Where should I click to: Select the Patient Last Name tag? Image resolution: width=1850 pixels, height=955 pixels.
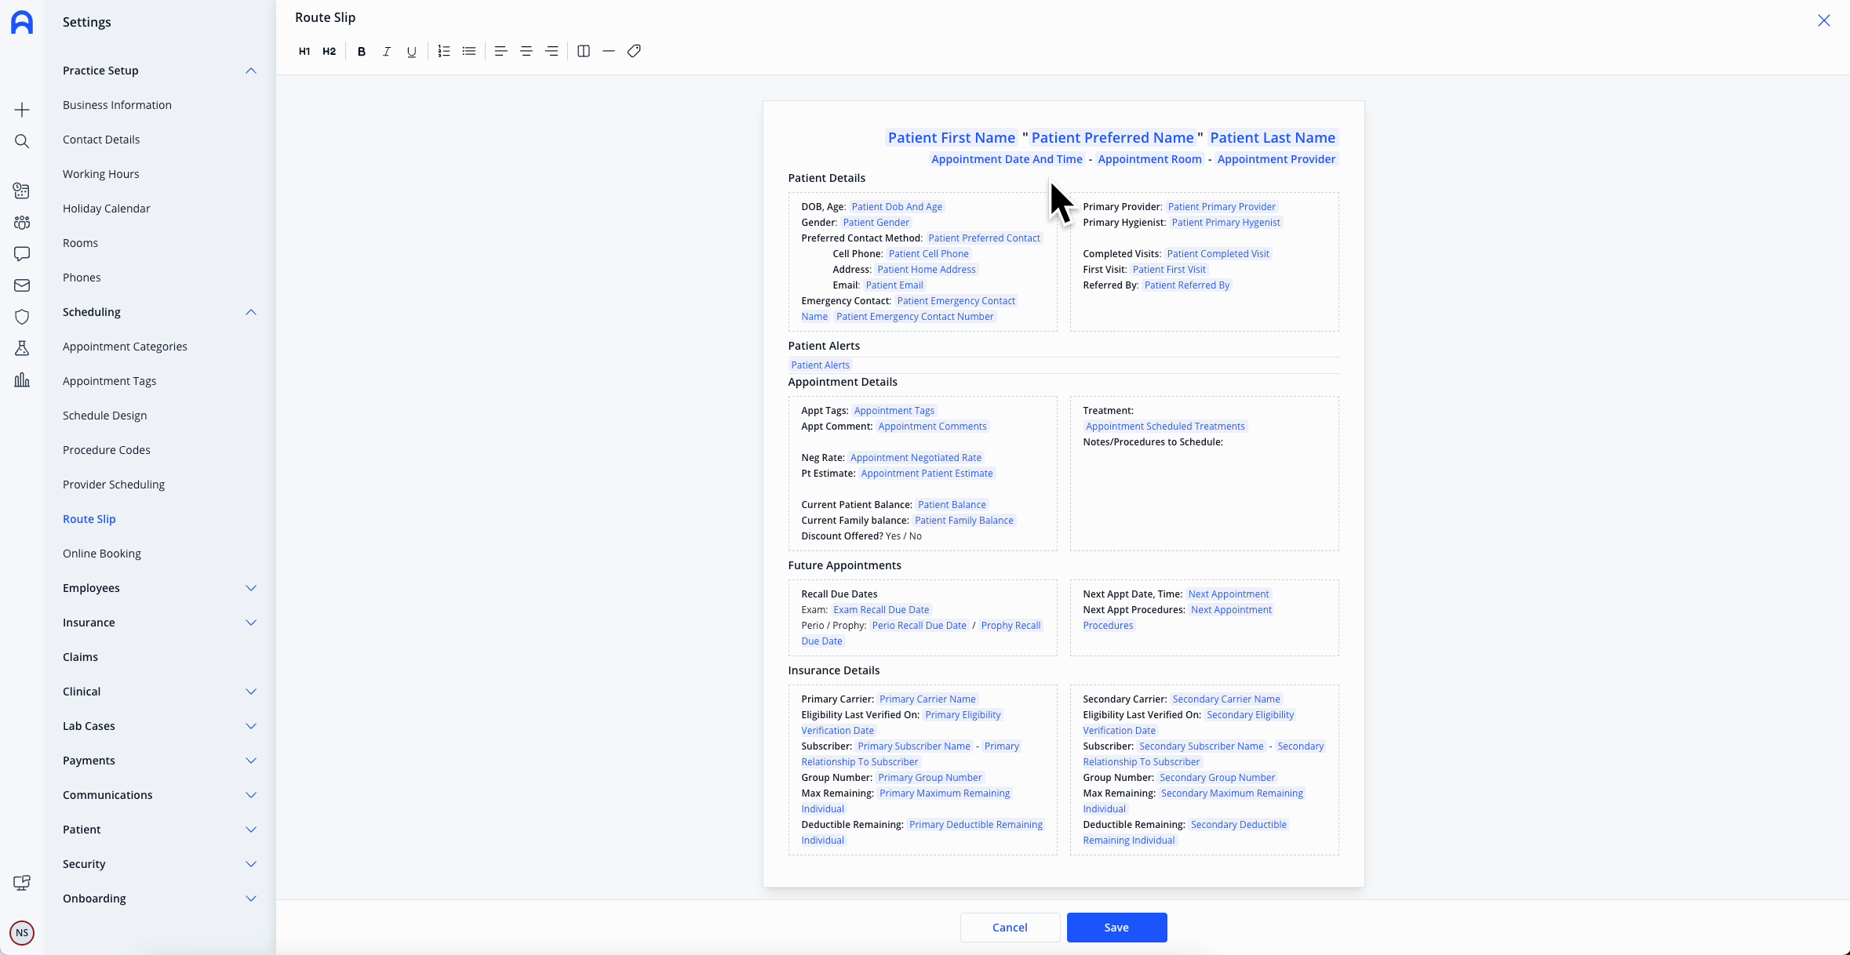(x=1273, y=138)
